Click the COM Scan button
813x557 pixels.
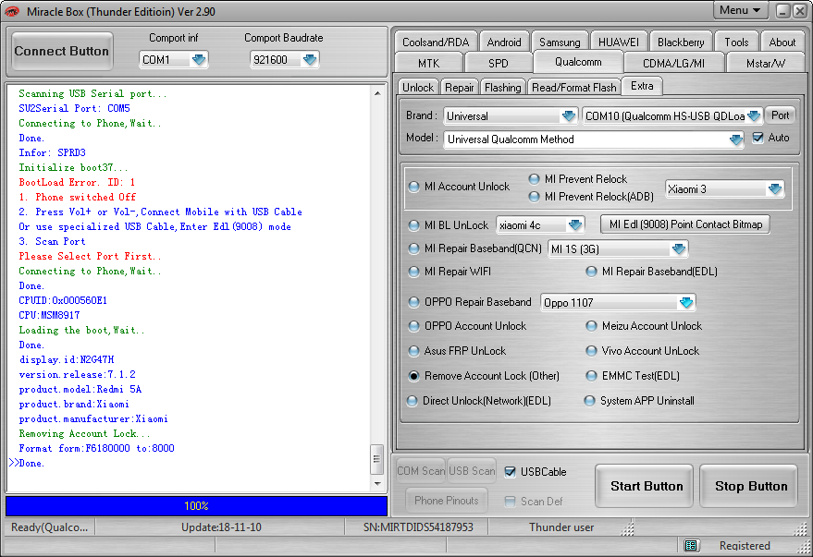(421, 471)
